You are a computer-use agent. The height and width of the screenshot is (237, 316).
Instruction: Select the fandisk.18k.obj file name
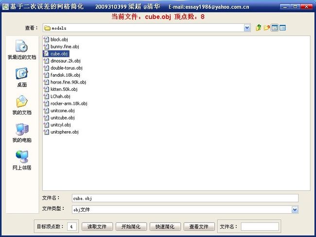pos(65,75)
